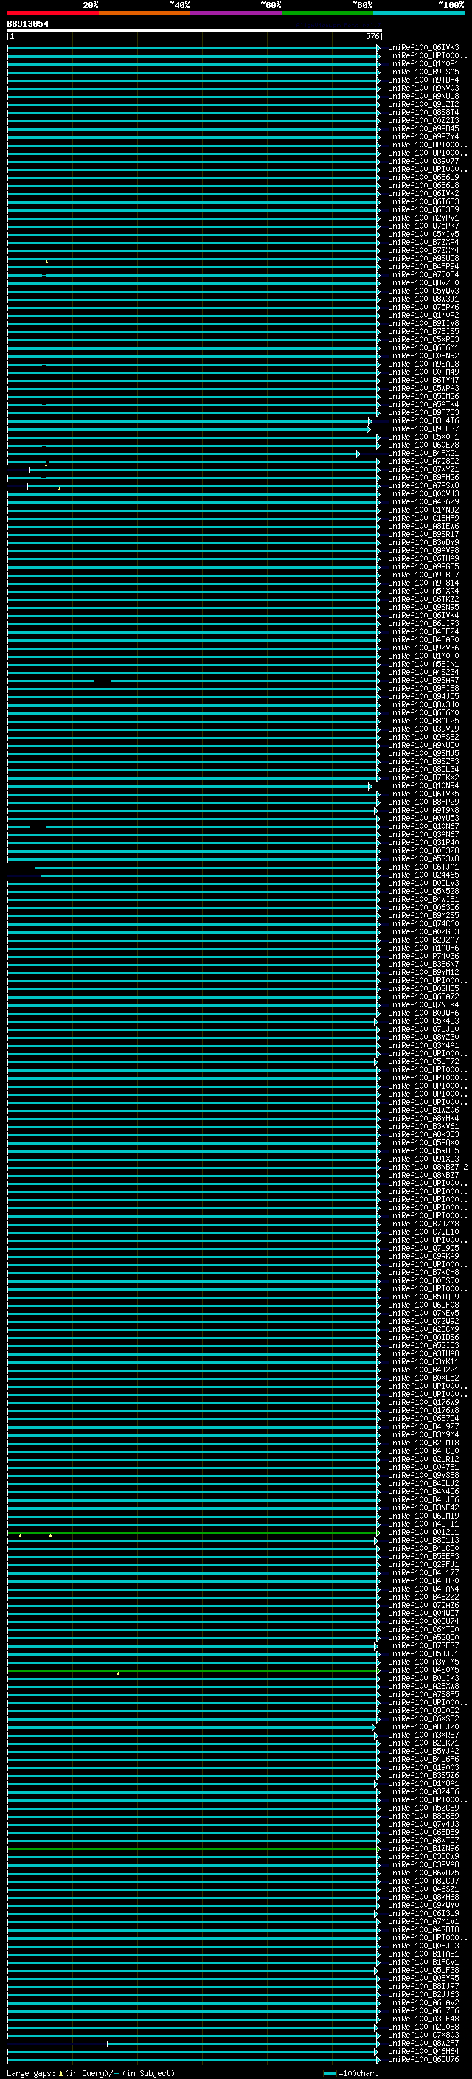Viewport: 472px width, 2079px height.
Task: Select label UniRef100_A8IEW6
Action: pyautogui.click(x=423, y=527)
